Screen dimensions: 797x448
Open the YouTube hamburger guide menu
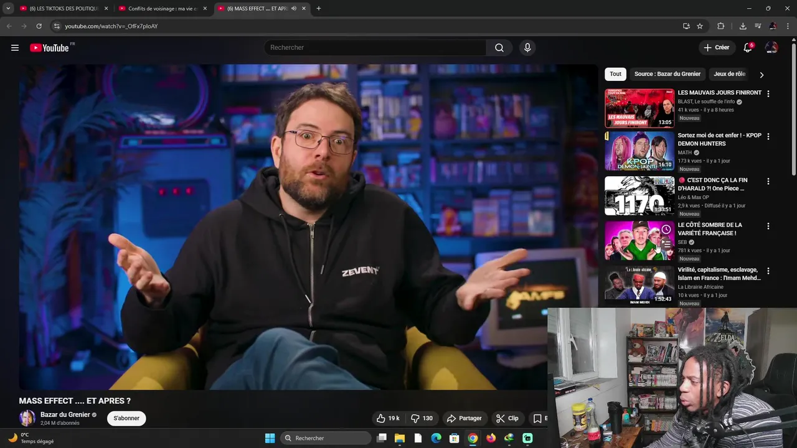click(15, 48)
